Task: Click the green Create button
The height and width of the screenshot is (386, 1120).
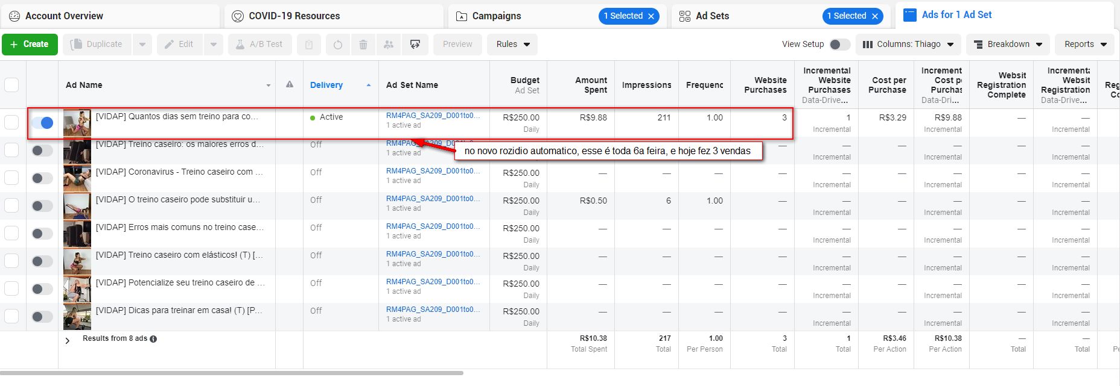Action: [30, 45]
